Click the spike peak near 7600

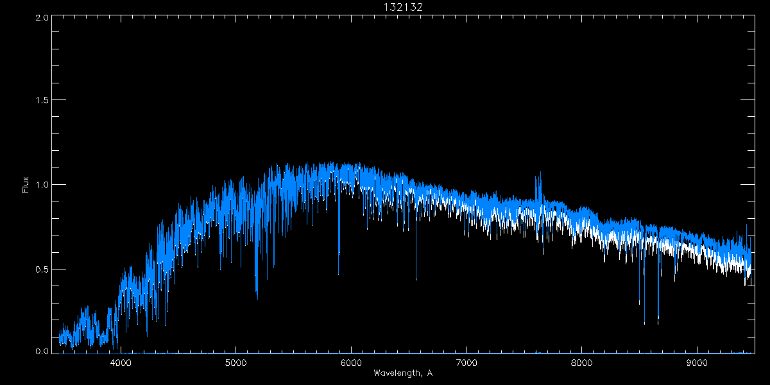click(x=540, y=173)
